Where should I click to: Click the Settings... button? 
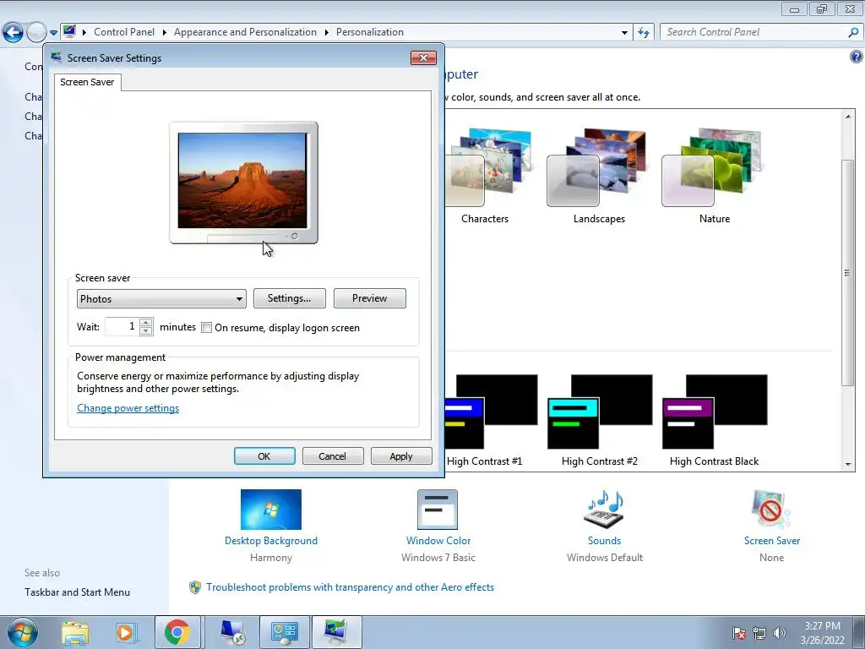point(289,298)
